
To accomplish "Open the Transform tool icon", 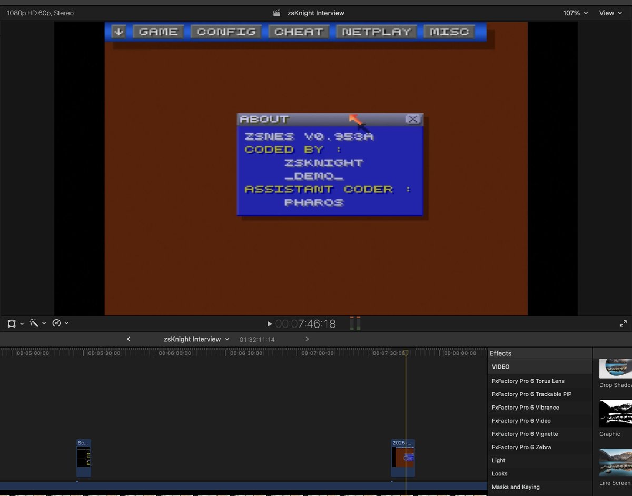I will [12, 323].
